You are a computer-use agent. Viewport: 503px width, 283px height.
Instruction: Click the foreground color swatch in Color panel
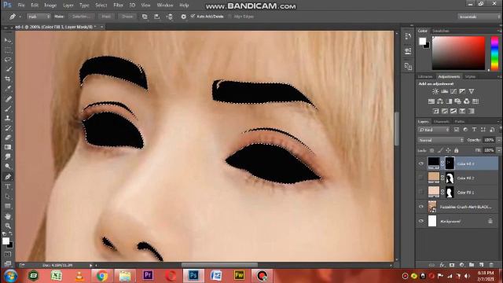click(423, 41)
